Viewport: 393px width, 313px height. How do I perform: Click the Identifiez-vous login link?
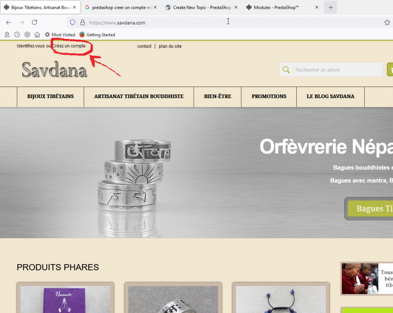click(31, 46)
